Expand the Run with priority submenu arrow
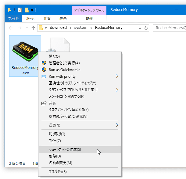The height and width of the screenshot is (179, 186). coord(117,76)
